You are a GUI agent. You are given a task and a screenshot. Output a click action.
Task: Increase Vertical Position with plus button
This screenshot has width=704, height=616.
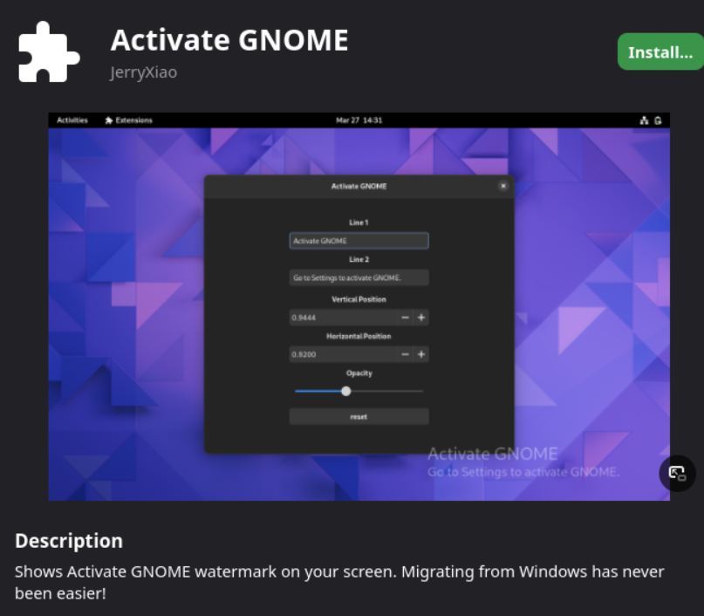point(421,318)
